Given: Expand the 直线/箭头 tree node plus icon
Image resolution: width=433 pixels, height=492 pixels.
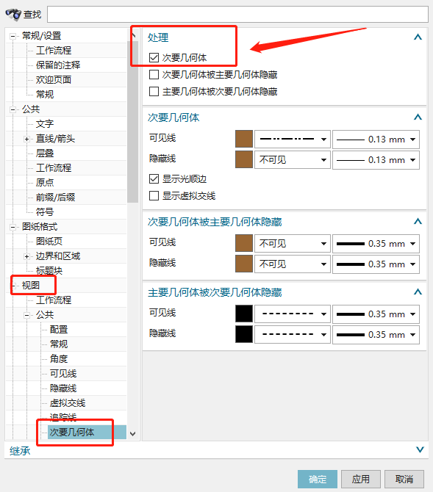Looking at the screenshot, I should pyautogui.click(x=27, y=139).
